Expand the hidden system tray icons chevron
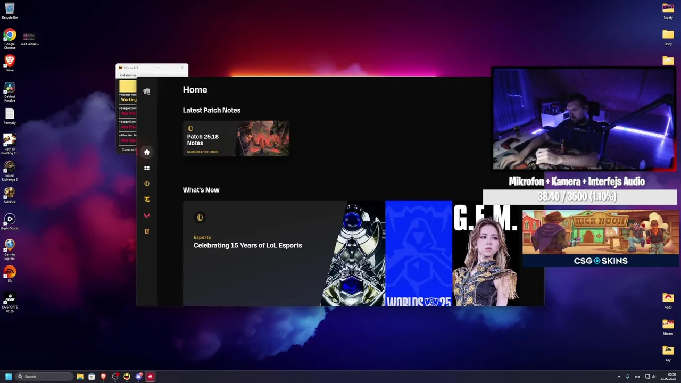This screenshot has width=681, height=383. 618,377
